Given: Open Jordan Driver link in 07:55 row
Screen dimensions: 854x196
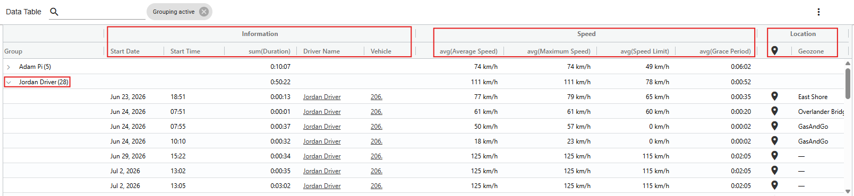Looking at the screenshot, I should click(x=322, y=127).
